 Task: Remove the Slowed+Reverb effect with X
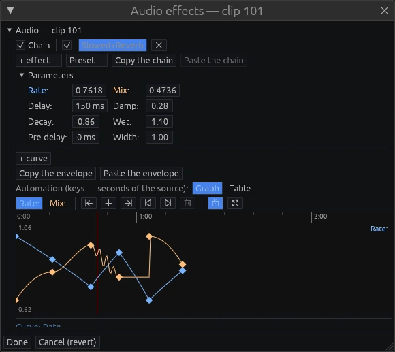point(159,46)
